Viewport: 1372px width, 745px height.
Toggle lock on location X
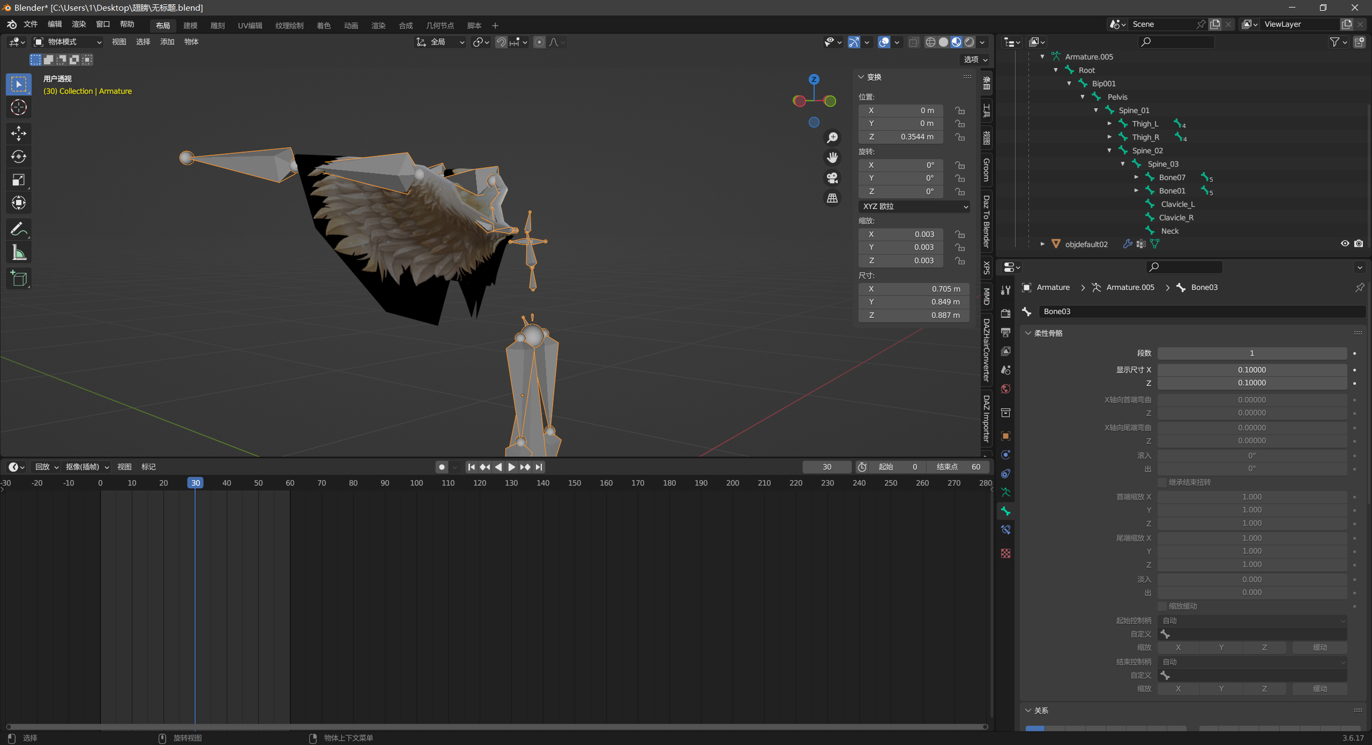click(x=960, y=110)
